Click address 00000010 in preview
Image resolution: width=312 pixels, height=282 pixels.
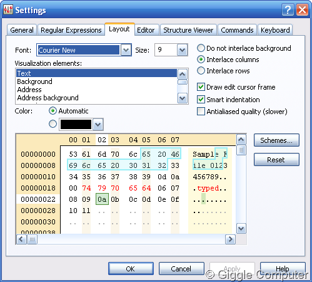38,177
